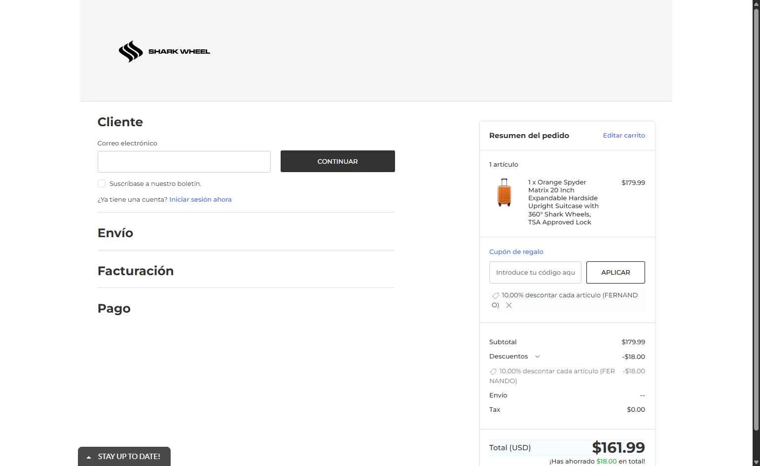Expand the STAY UP TO DATE arrow
The width and height of the screenshot is (760, 466).
89,457
